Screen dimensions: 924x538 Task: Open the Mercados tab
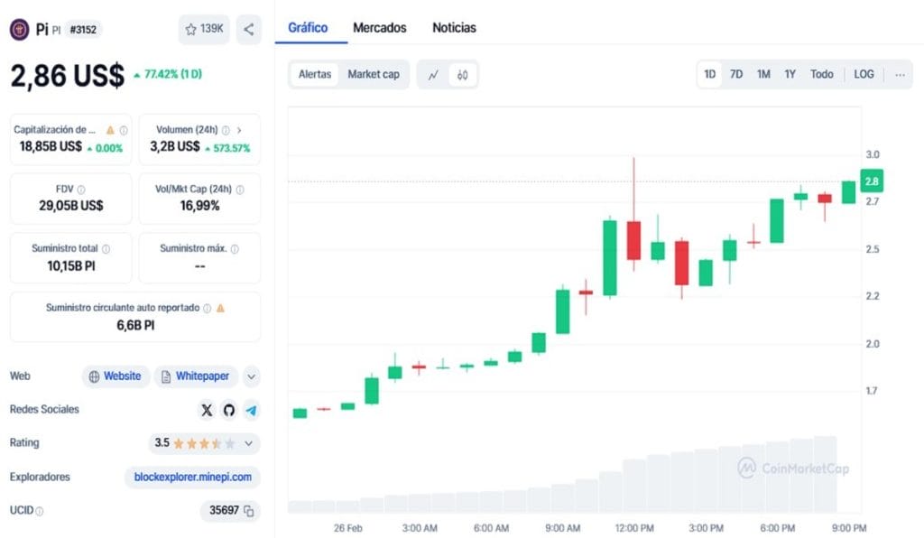(380, 28)
